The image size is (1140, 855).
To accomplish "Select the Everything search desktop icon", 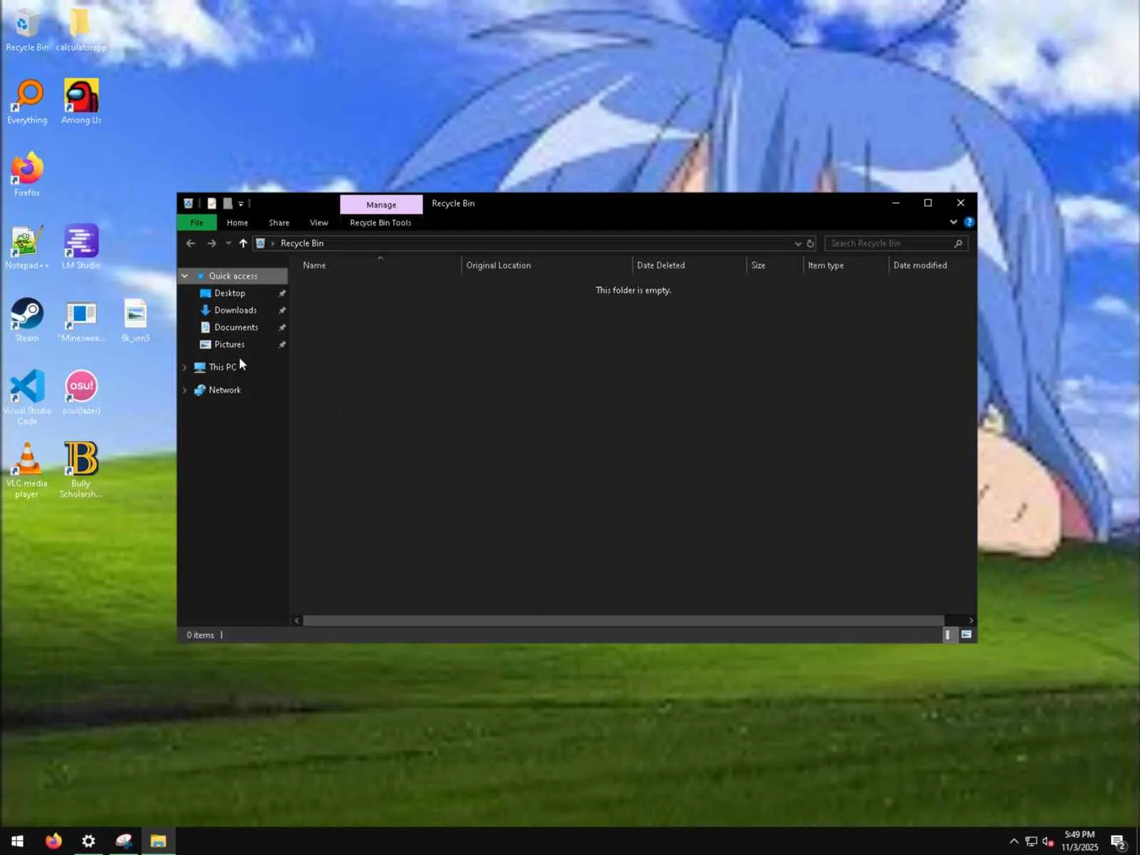I will (27, 102).
